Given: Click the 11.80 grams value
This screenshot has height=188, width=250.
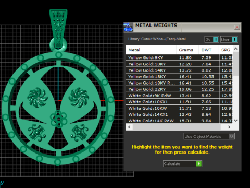Looking at the screenshot, I should [185, 57].
